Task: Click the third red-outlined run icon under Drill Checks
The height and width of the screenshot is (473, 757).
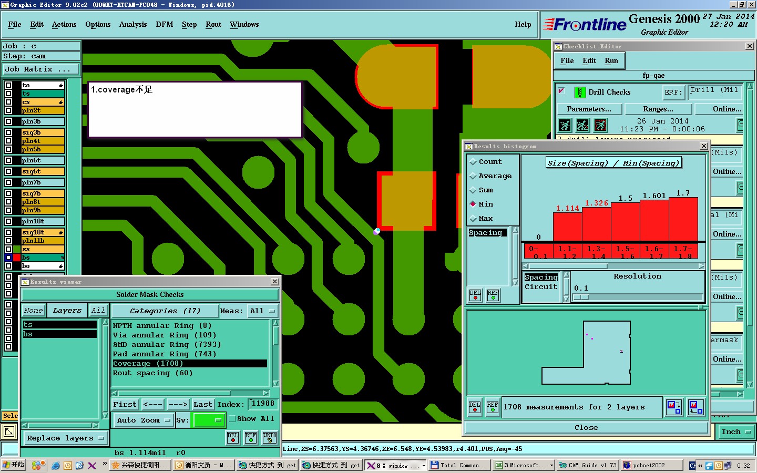Action: (600, 125)
